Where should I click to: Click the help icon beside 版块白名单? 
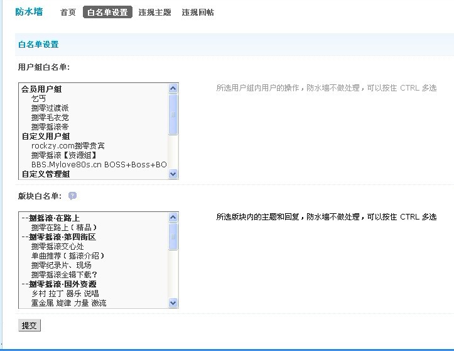72,196
